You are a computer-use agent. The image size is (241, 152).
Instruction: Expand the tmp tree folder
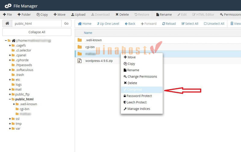[x=10, y=124]
